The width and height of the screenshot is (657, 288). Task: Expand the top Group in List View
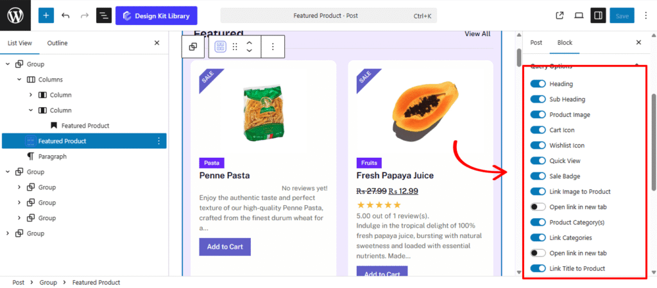tap(8, 64)
